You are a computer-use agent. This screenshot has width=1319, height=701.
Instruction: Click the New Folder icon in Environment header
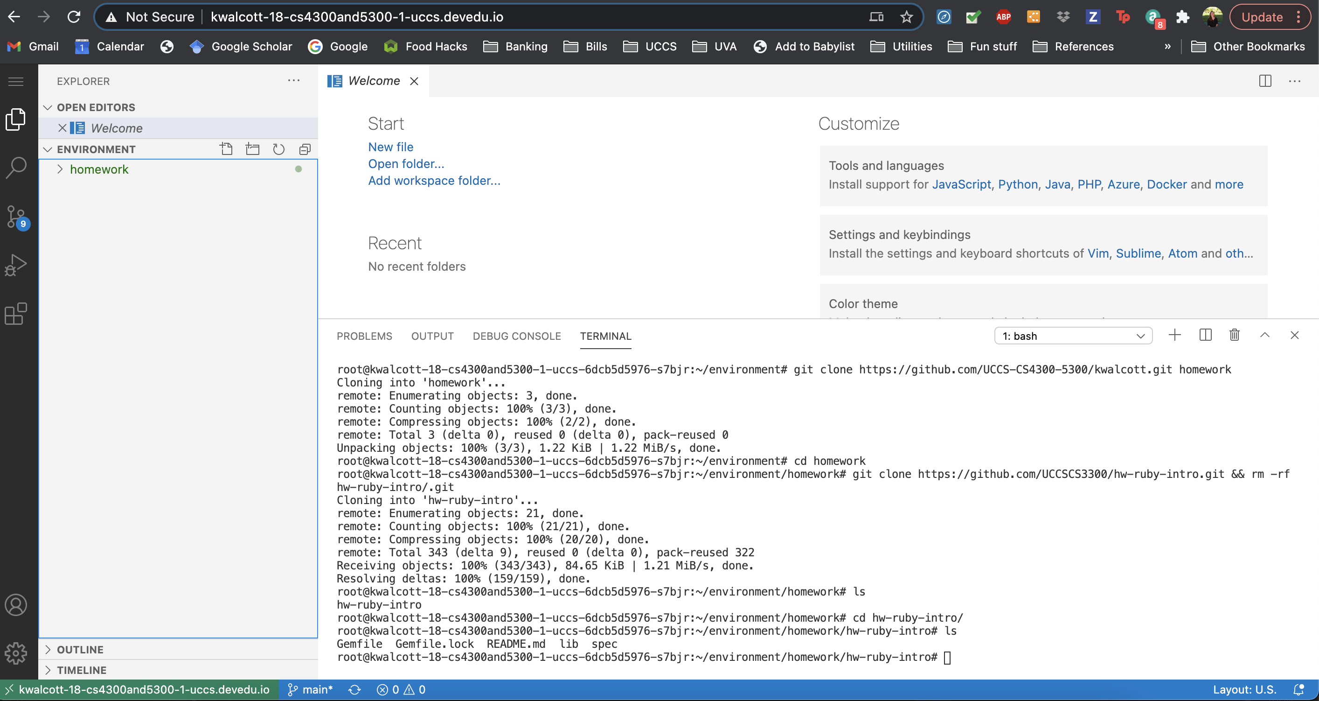click(252, 149)
